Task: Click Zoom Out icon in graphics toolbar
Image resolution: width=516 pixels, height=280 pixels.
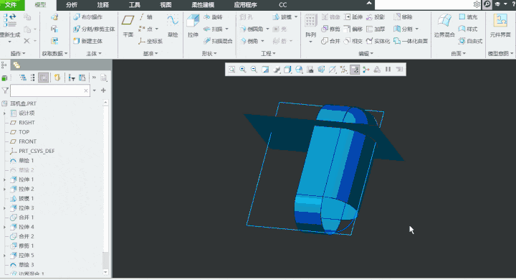Action: coord(254,69)
